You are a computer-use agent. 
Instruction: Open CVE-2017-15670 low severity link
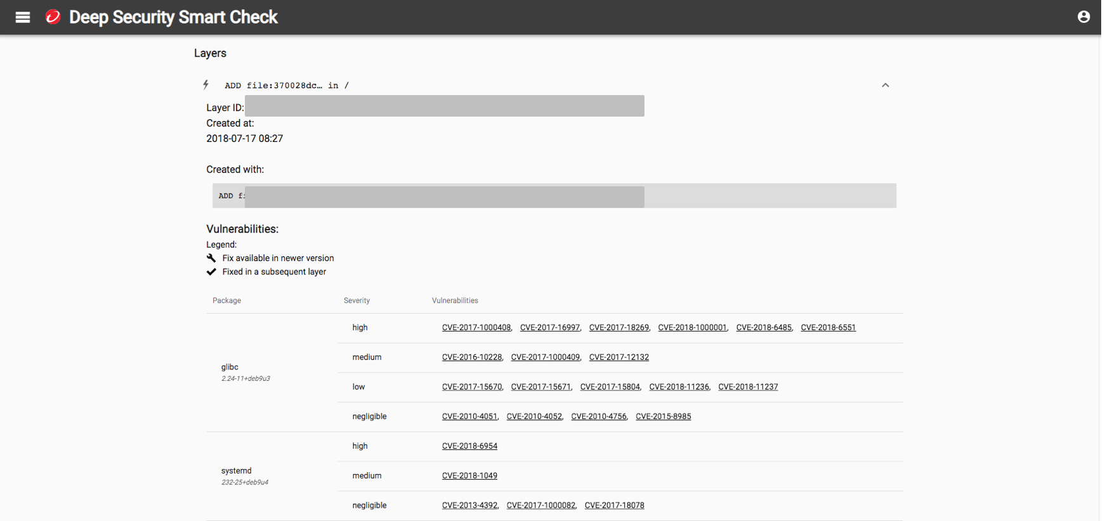coord(471,387)
